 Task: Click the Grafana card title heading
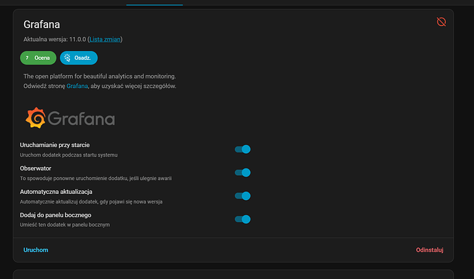tap(42, 24)
